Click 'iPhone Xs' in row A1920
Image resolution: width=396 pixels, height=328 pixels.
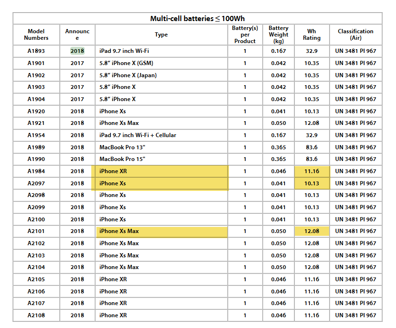click(x=112, y=111)
